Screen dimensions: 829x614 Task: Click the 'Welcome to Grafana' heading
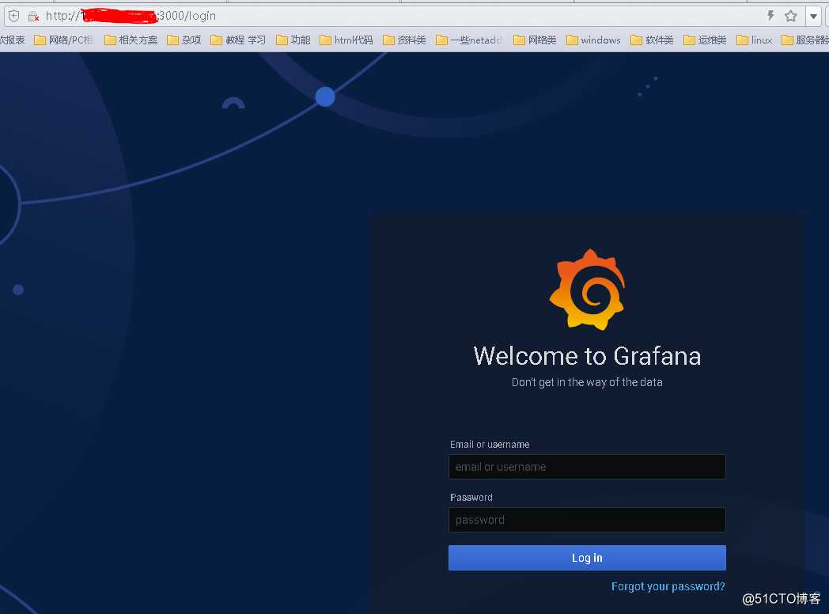(587, 356)
